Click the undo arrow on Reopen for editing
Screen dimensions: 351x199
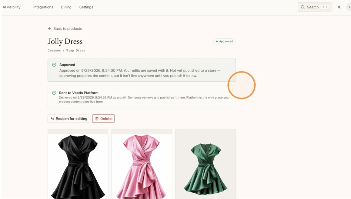click(52, 119)
